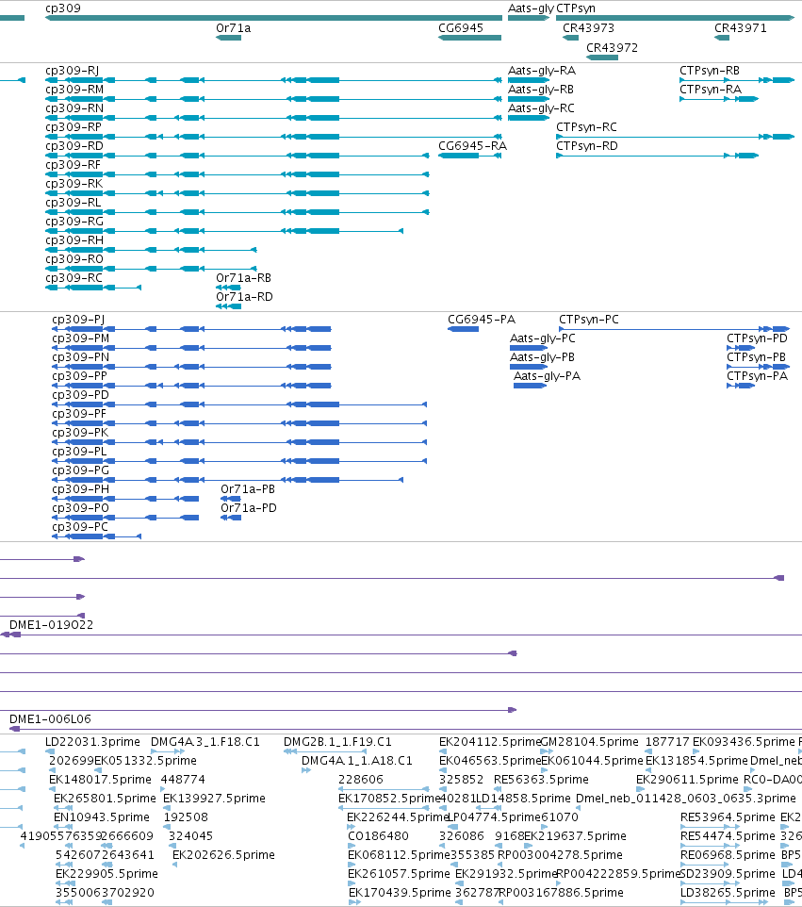Screen dimensions: 802x907
Task: Select protein Aats-gly-PA
Action: [547, 376]
